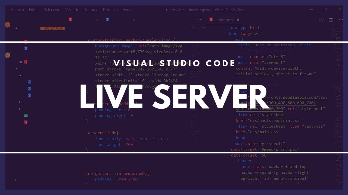Expand the collapsed section at explorer bottom
Image resolution: width=348 pixels, height=195 pixels.
pos(16,180)
